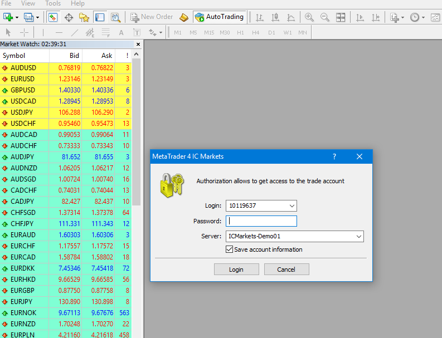Select the M1 timeframe

tap(178, 33)
